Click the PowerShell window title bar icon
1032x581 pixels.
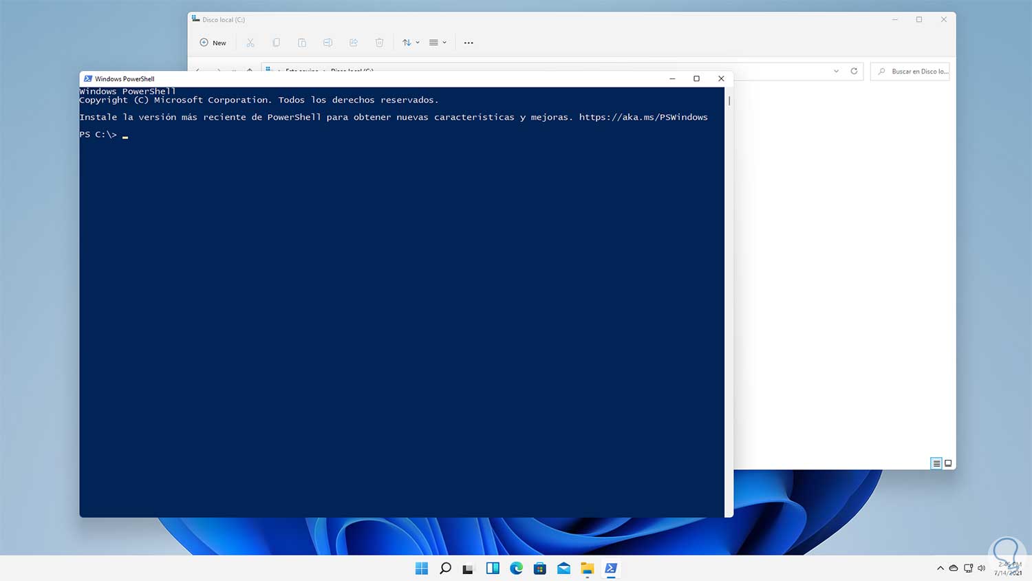(88, 78)
